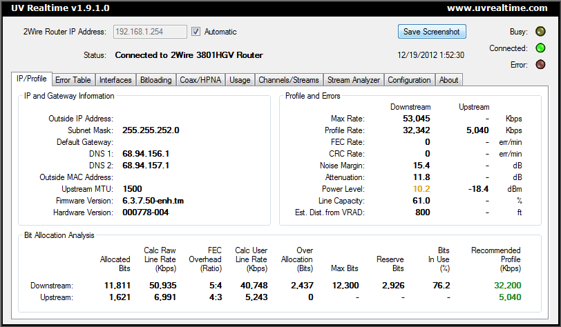
Task: Open the Interfaces tab
Action: pyautogui.click(x=115, y=80)
